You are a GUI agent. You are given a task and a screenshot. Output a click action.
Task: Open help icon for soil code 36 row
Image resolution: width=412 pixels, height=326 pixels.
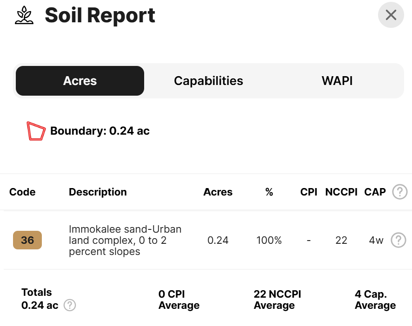[x=399, y=240]
